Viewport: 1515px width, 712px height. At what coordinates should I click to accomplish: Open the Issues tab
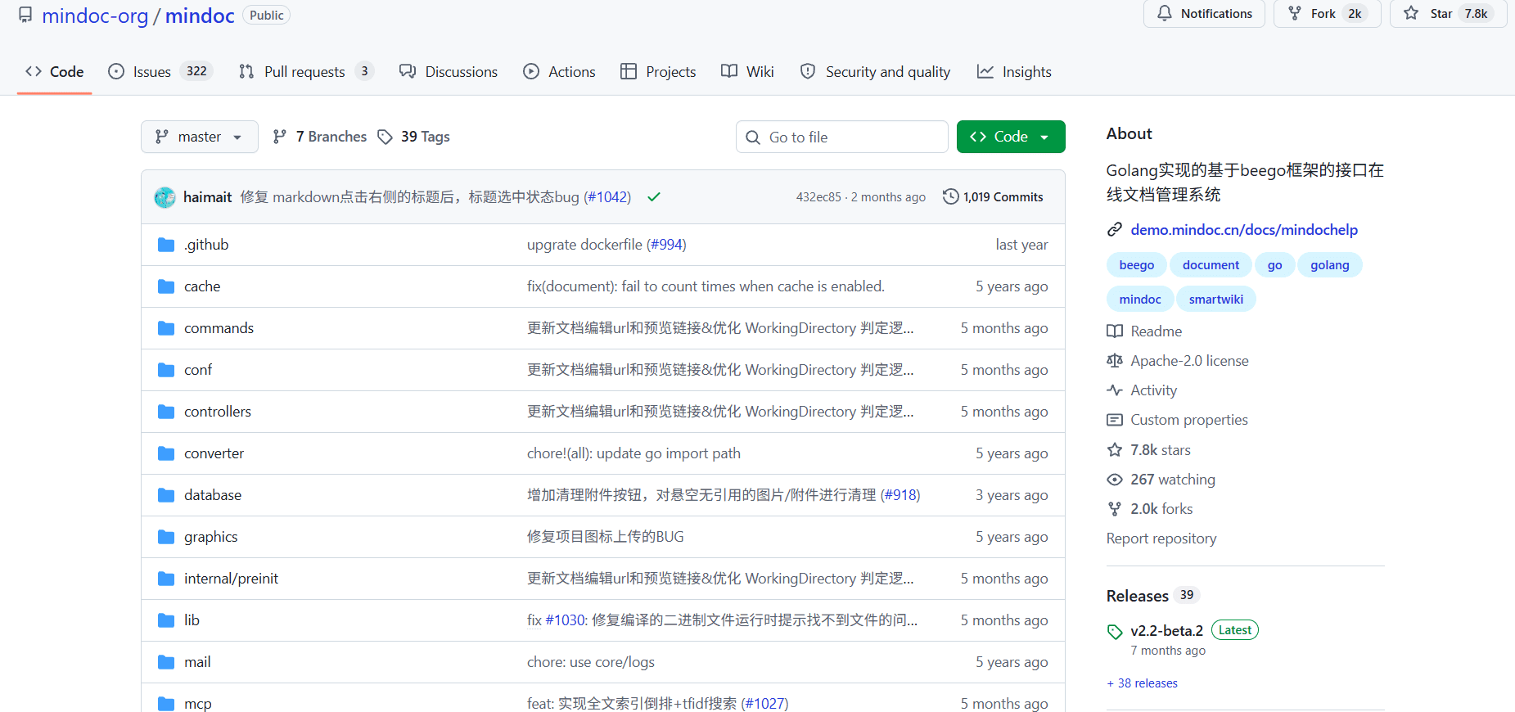(x=160, y=72)
